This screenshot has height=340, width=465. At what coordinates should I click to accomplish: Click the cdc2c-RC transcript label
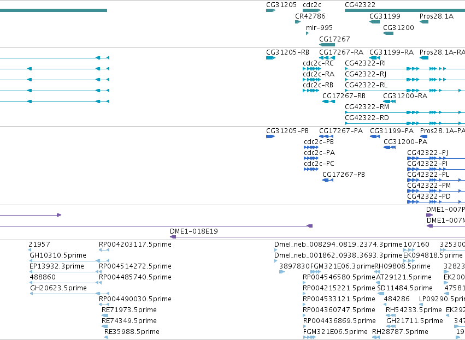click(x=318, y=63)
